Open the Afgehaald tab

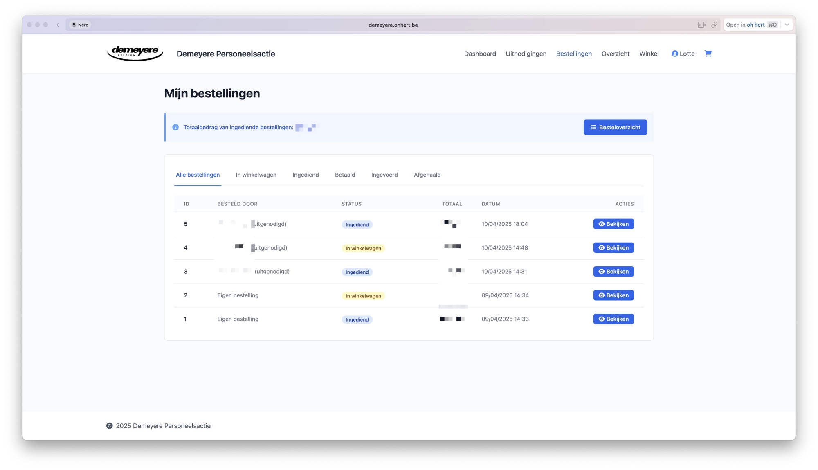(427, 175)
